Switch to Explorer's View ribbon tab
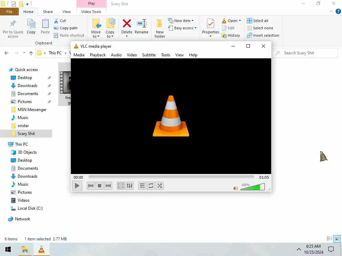This screenshot has width=342, height=256. [66, 12]
